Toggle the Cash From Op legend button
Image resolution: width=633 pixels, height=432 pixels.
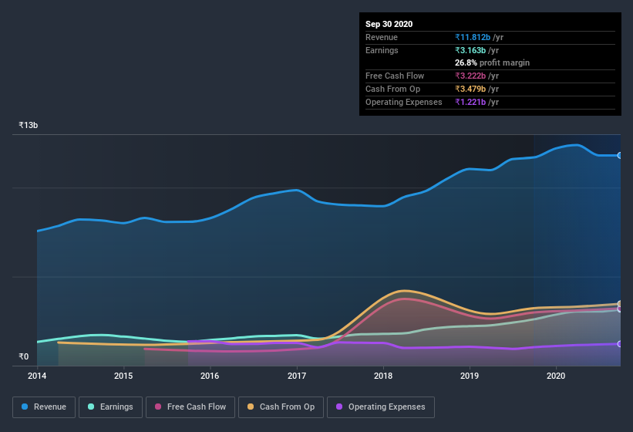[281, 407]
